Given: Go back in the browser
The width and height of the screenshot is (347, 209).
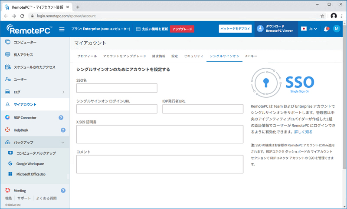Looking at the screenshot, I should tap(6, 16).
